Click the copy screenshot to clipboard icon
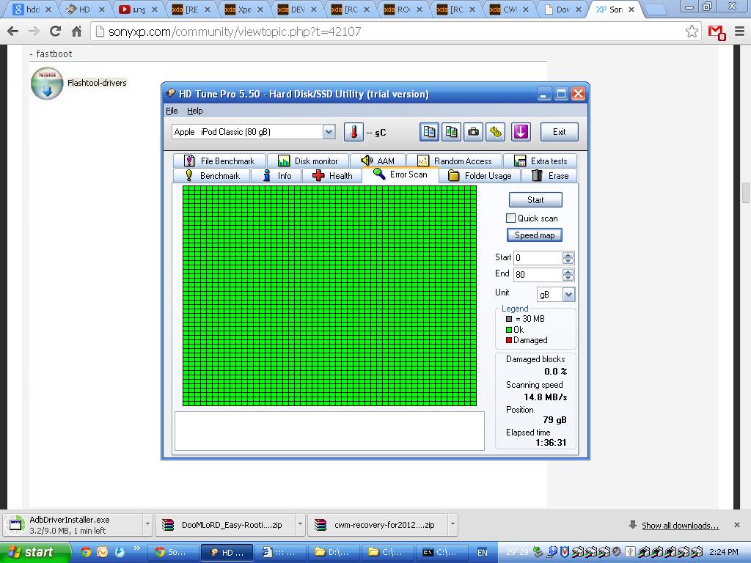Image resolution: width=751 pixels, height=563 pixels. [451, 132]
